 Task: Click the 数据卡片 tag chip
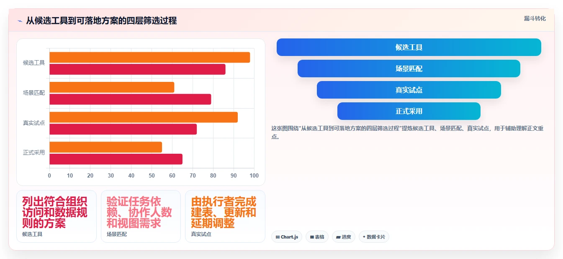point(374,237)
